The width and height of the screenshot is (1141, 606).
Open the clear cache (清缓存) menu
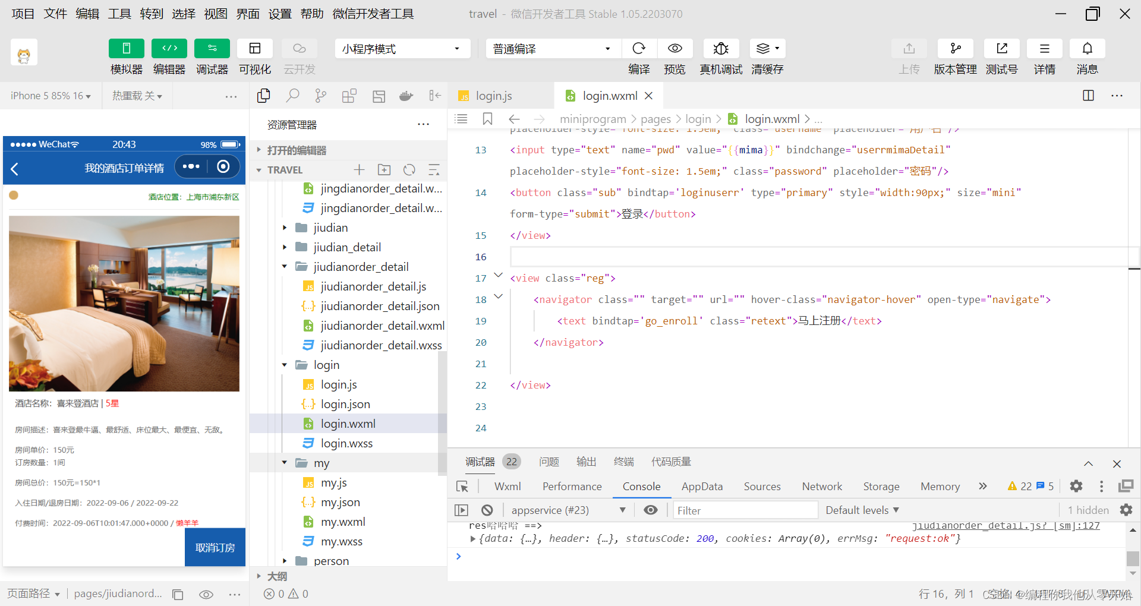[x=767, y=48]
